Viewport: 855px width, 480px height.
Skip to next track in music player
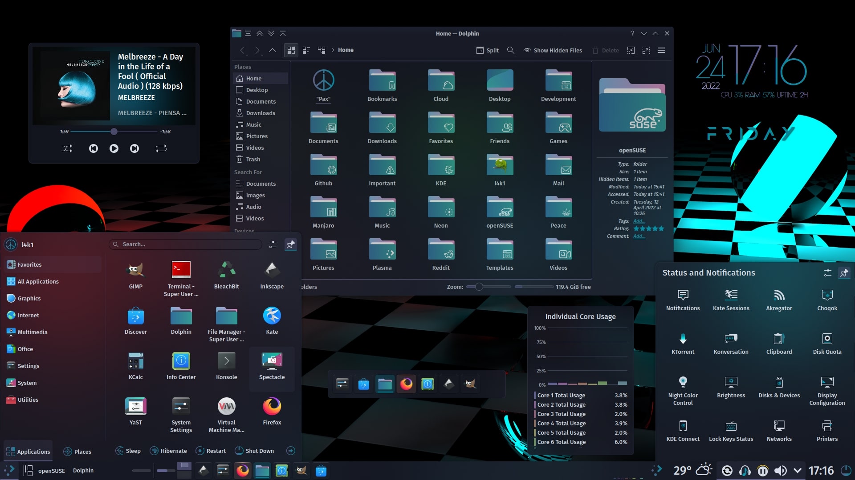point(134,148)
